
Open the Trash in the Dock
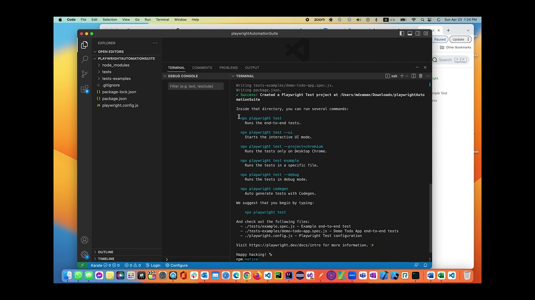click(x=467, y=275)
